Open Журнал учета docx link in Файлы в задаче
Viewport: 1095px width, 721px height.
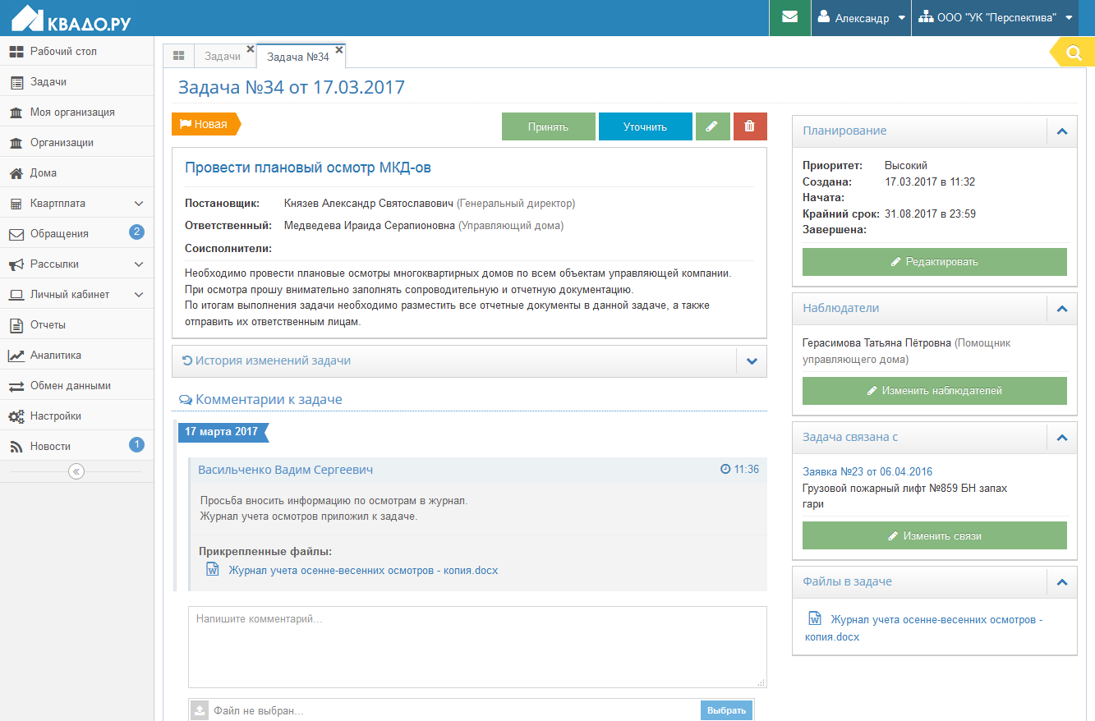(924, 628)
